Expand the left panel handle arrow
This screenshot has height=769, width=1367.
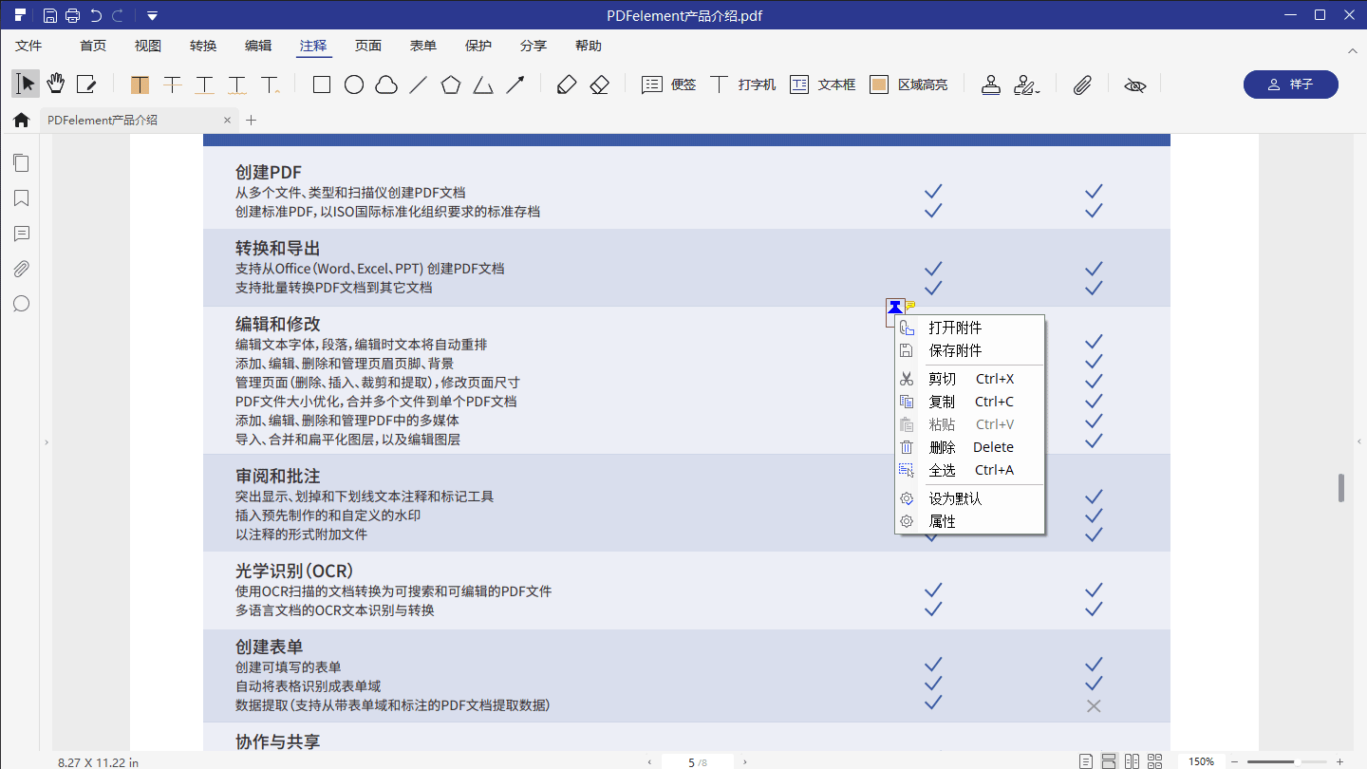tap(47, 442)
